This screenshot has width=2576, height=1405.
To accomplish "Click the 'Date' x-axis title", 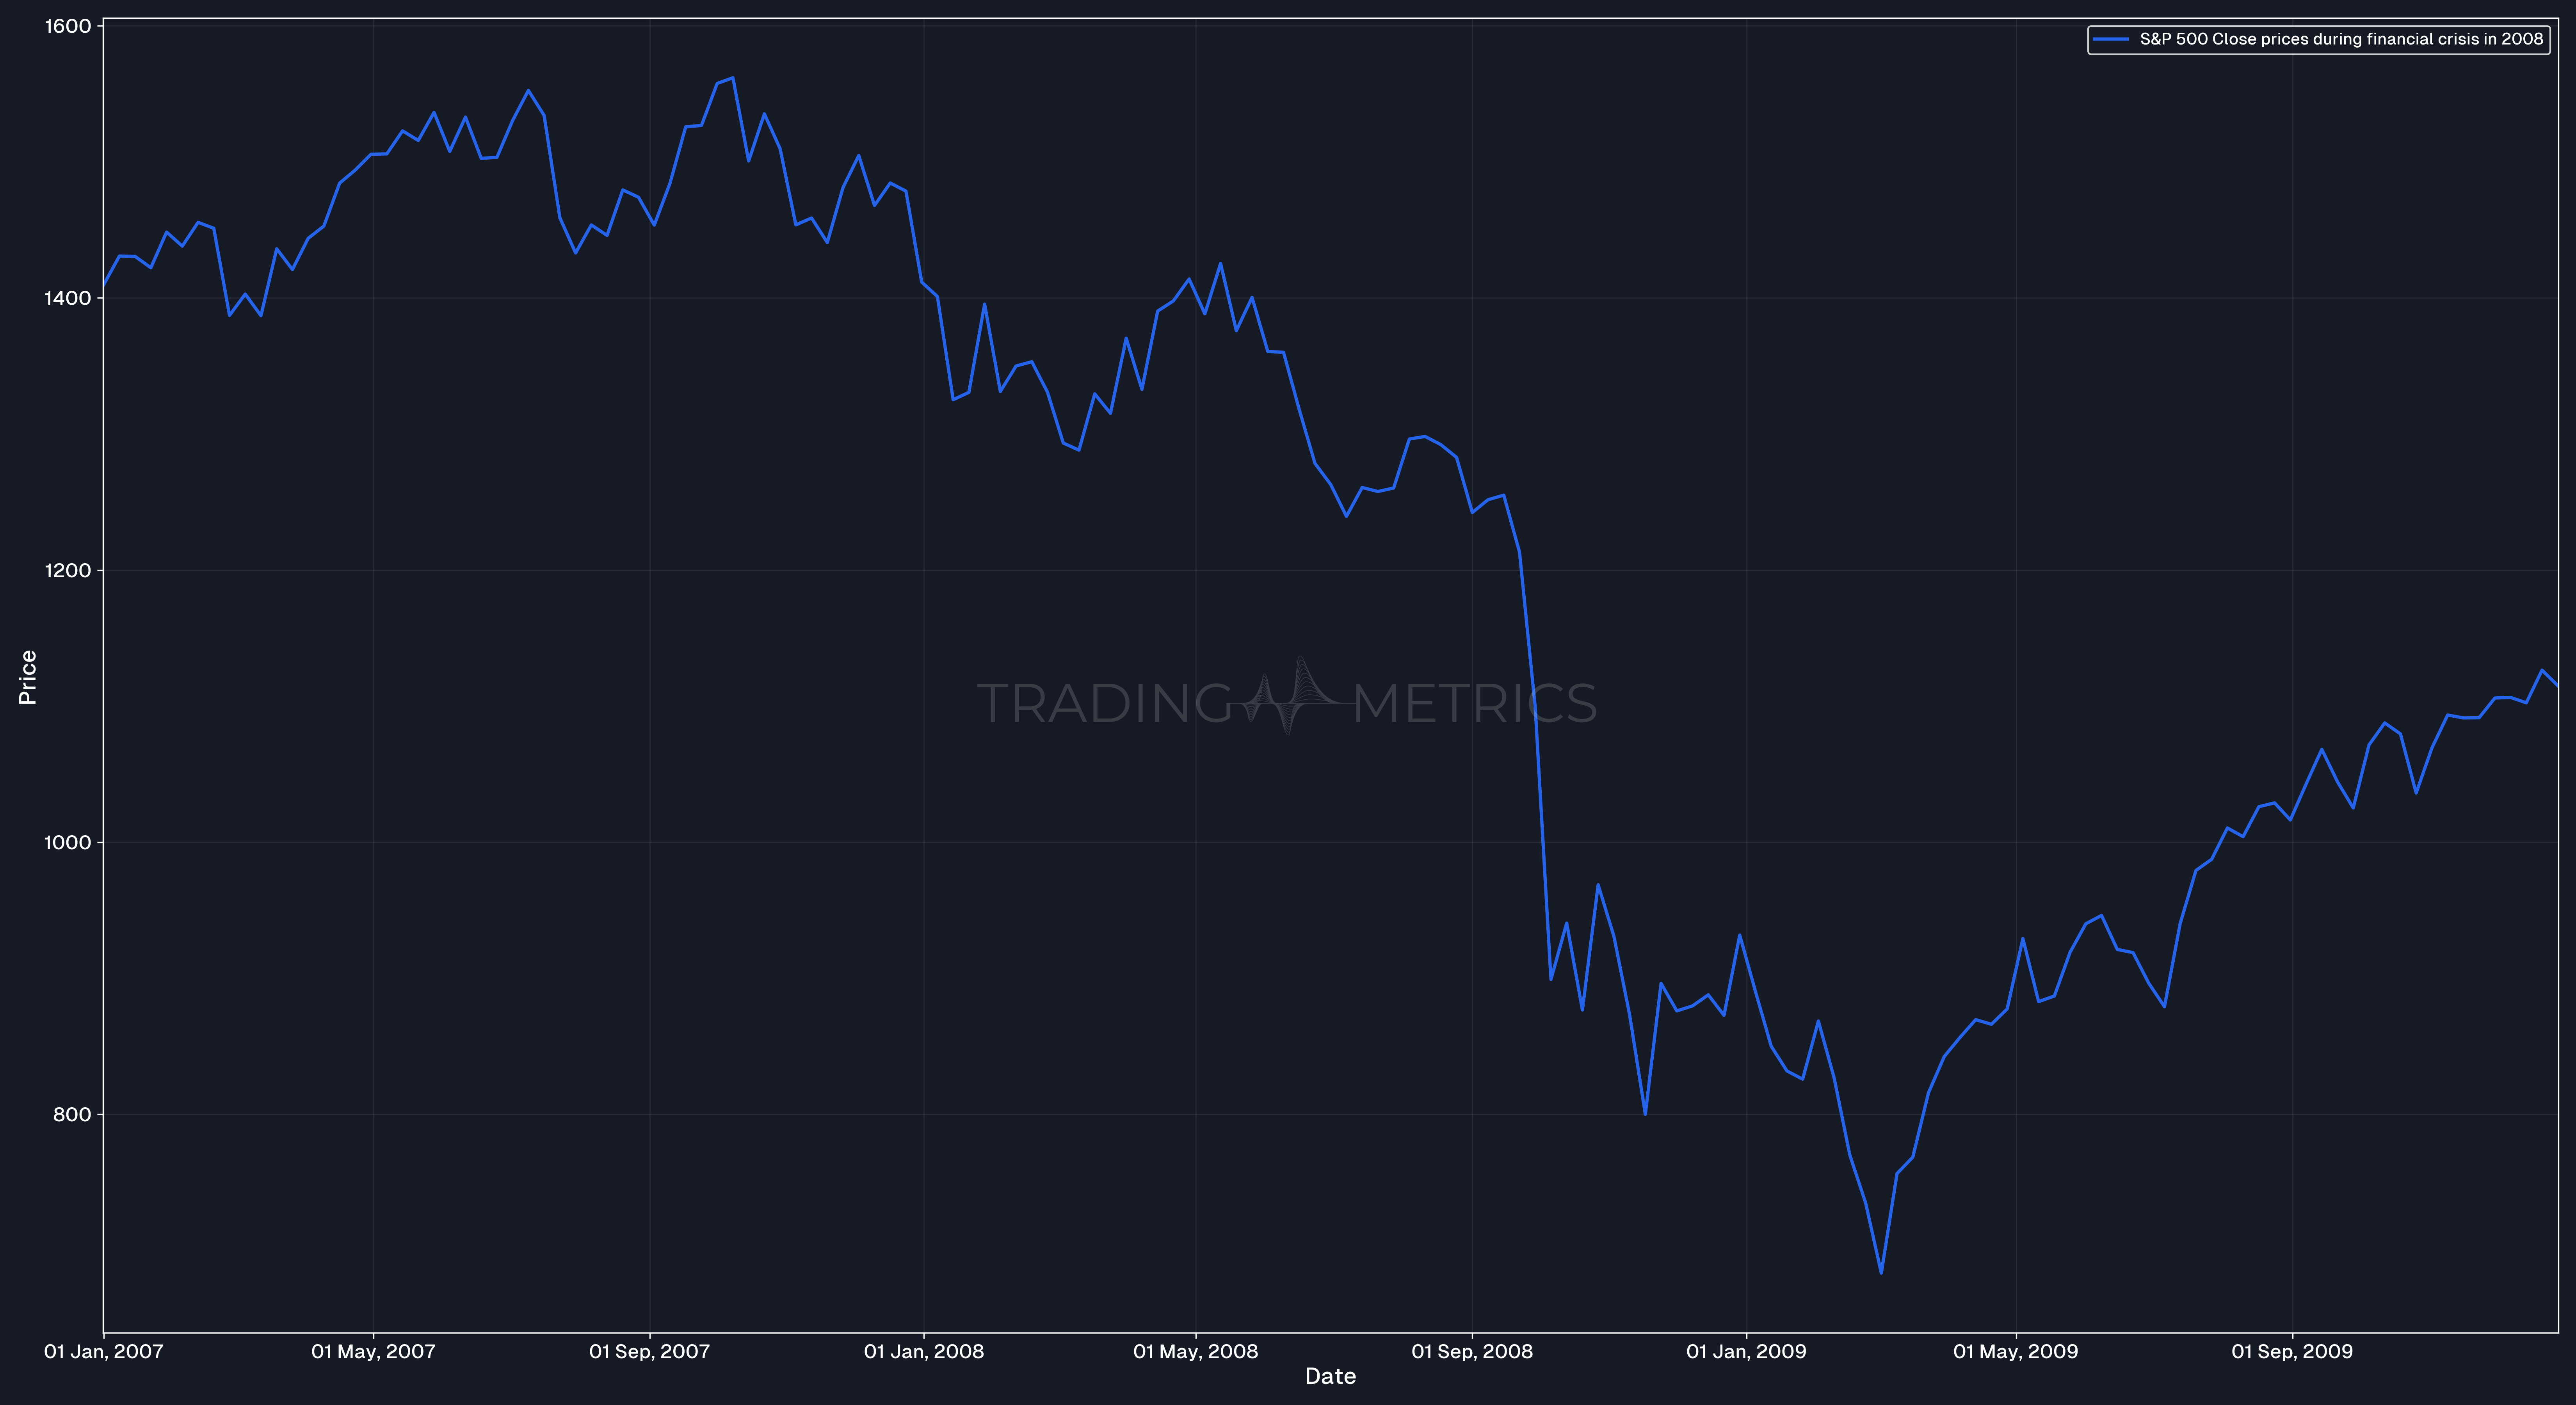I will [1330, 1376].
